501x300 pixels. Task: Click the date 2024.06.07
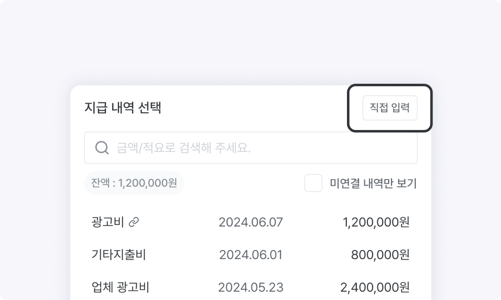coord(250,222)
